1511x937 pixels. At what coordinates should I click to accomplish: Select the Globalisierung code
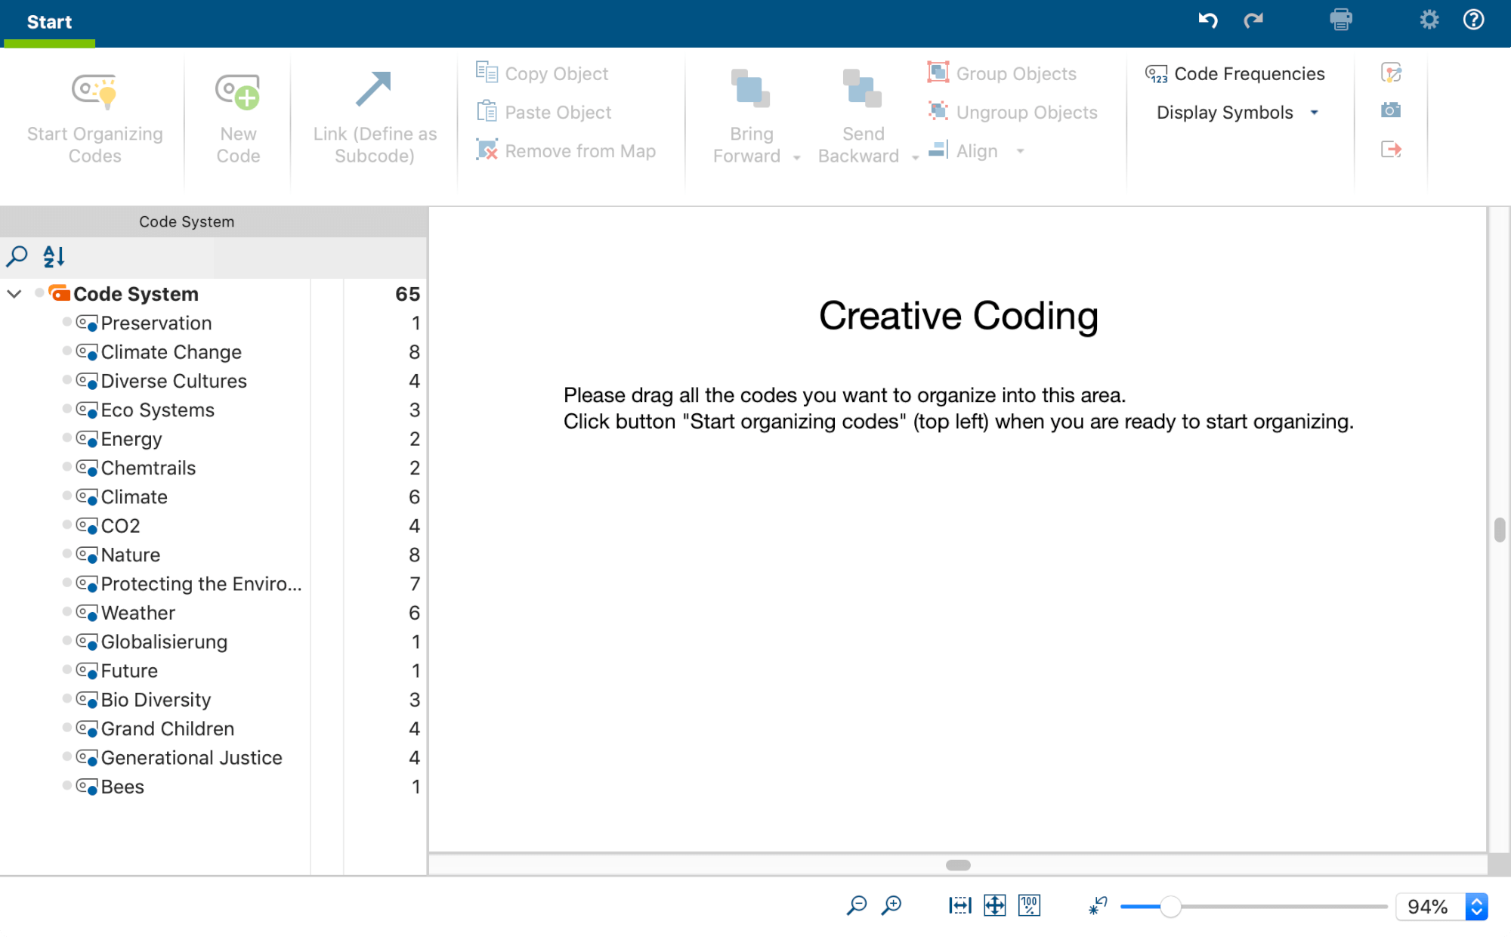coord(164,642)
